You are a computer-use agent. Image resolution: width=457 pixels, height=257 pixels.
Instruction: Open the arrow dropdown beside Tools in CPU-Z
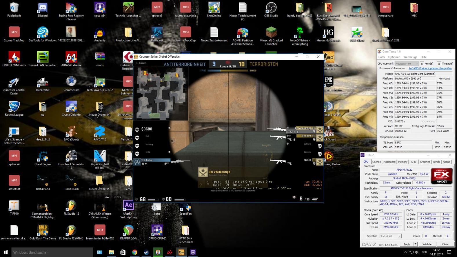(x=415, y=244)
